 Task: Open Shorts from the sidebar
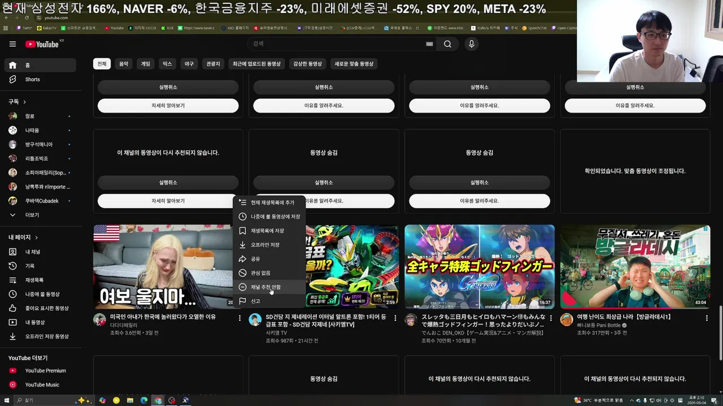pyautogui.click(x=40, y=80)
